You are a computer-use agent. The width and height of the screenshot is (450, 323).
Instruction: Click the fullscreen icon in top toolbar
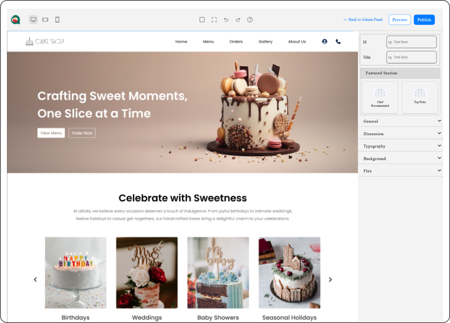[x=214, y=20]
